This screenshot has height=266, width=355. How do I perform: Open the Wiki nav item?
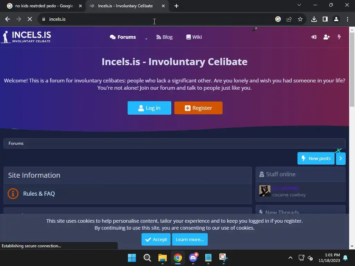tap(194, 37)
